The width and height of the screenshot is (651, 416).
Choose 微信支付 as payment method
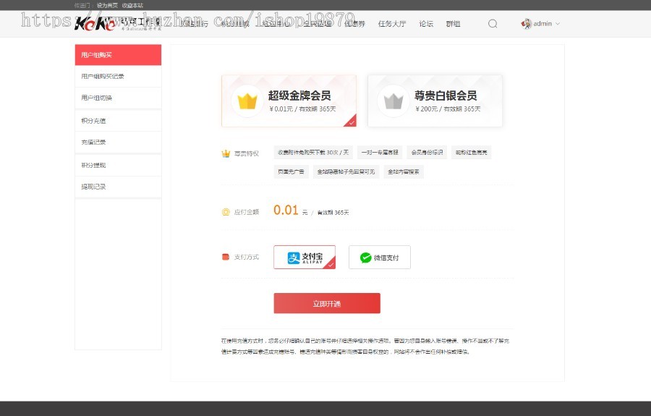click(x=380, y=258)
